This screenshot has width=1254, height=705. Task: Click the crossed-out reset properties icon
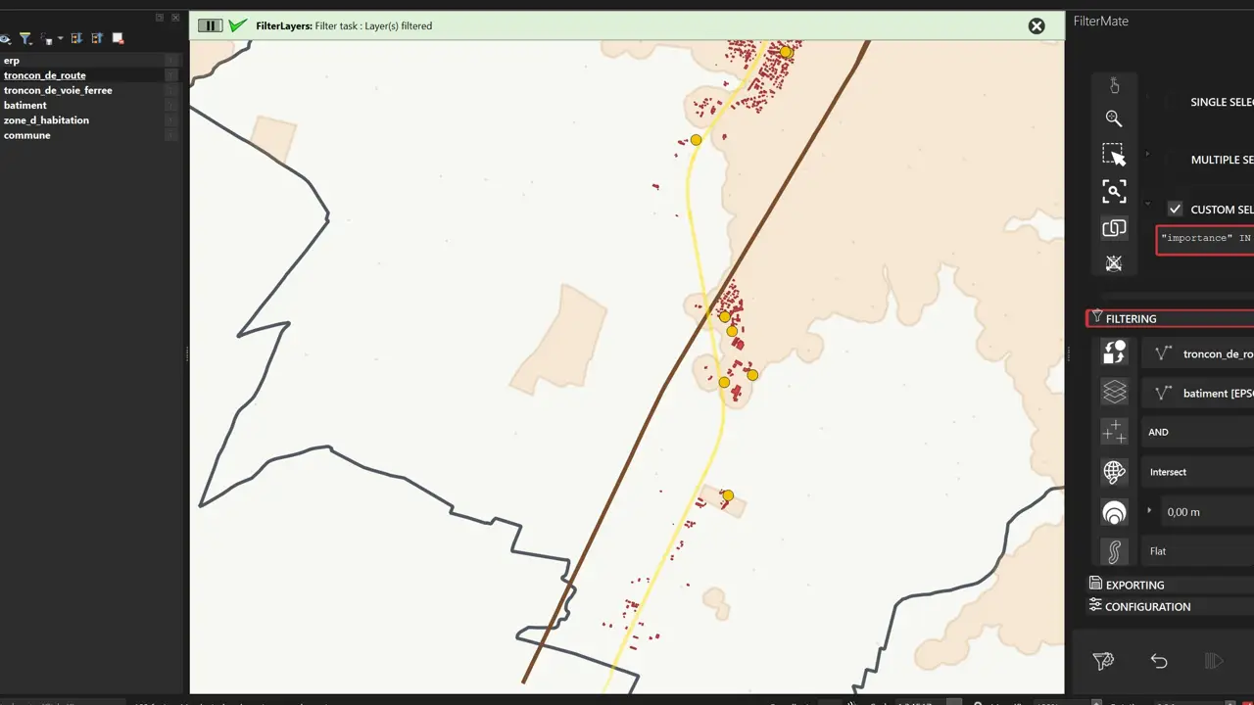pos(1114,262)
